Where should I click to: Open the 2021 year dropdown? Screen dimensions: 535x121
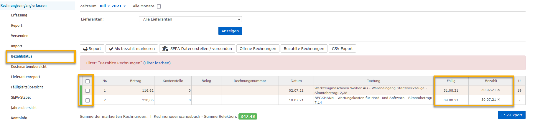pyautogui.click(x=118, y=6)
